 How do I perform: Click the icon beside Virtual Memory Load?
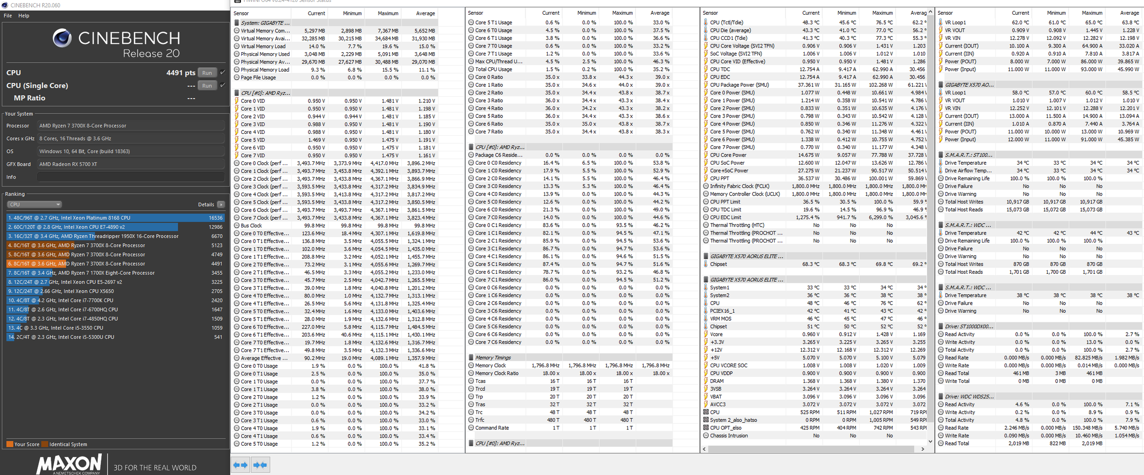pyautogui.click(x=236, y=46)
